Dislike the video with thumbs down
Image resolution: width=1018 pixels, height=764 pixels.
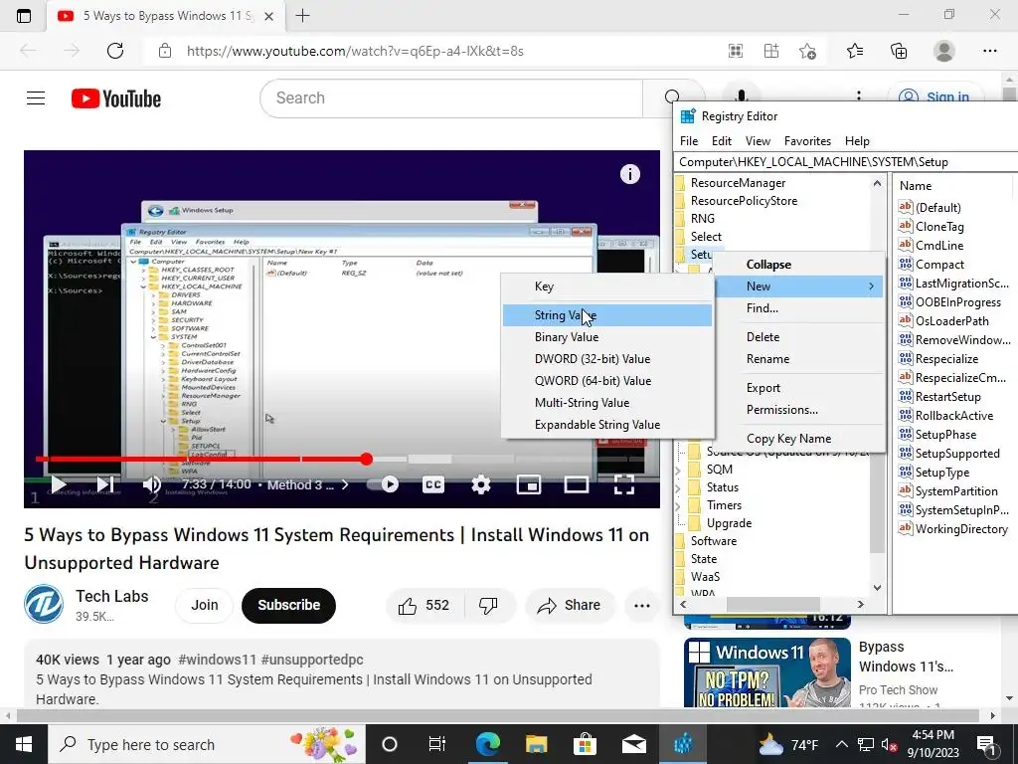[x=488, y=606]
